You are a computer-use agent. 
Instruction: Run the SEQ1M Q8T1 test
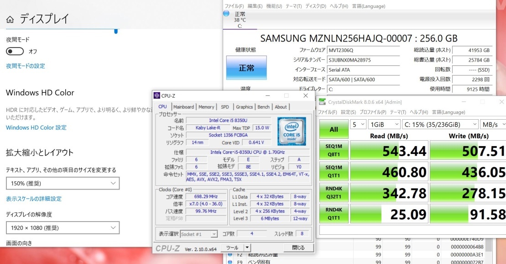coord(334,150)
